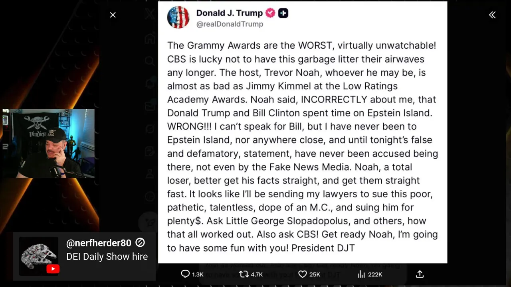Like the tweet with the heart icon
This screenshot has height=287, width=511.
coord(303,274)
